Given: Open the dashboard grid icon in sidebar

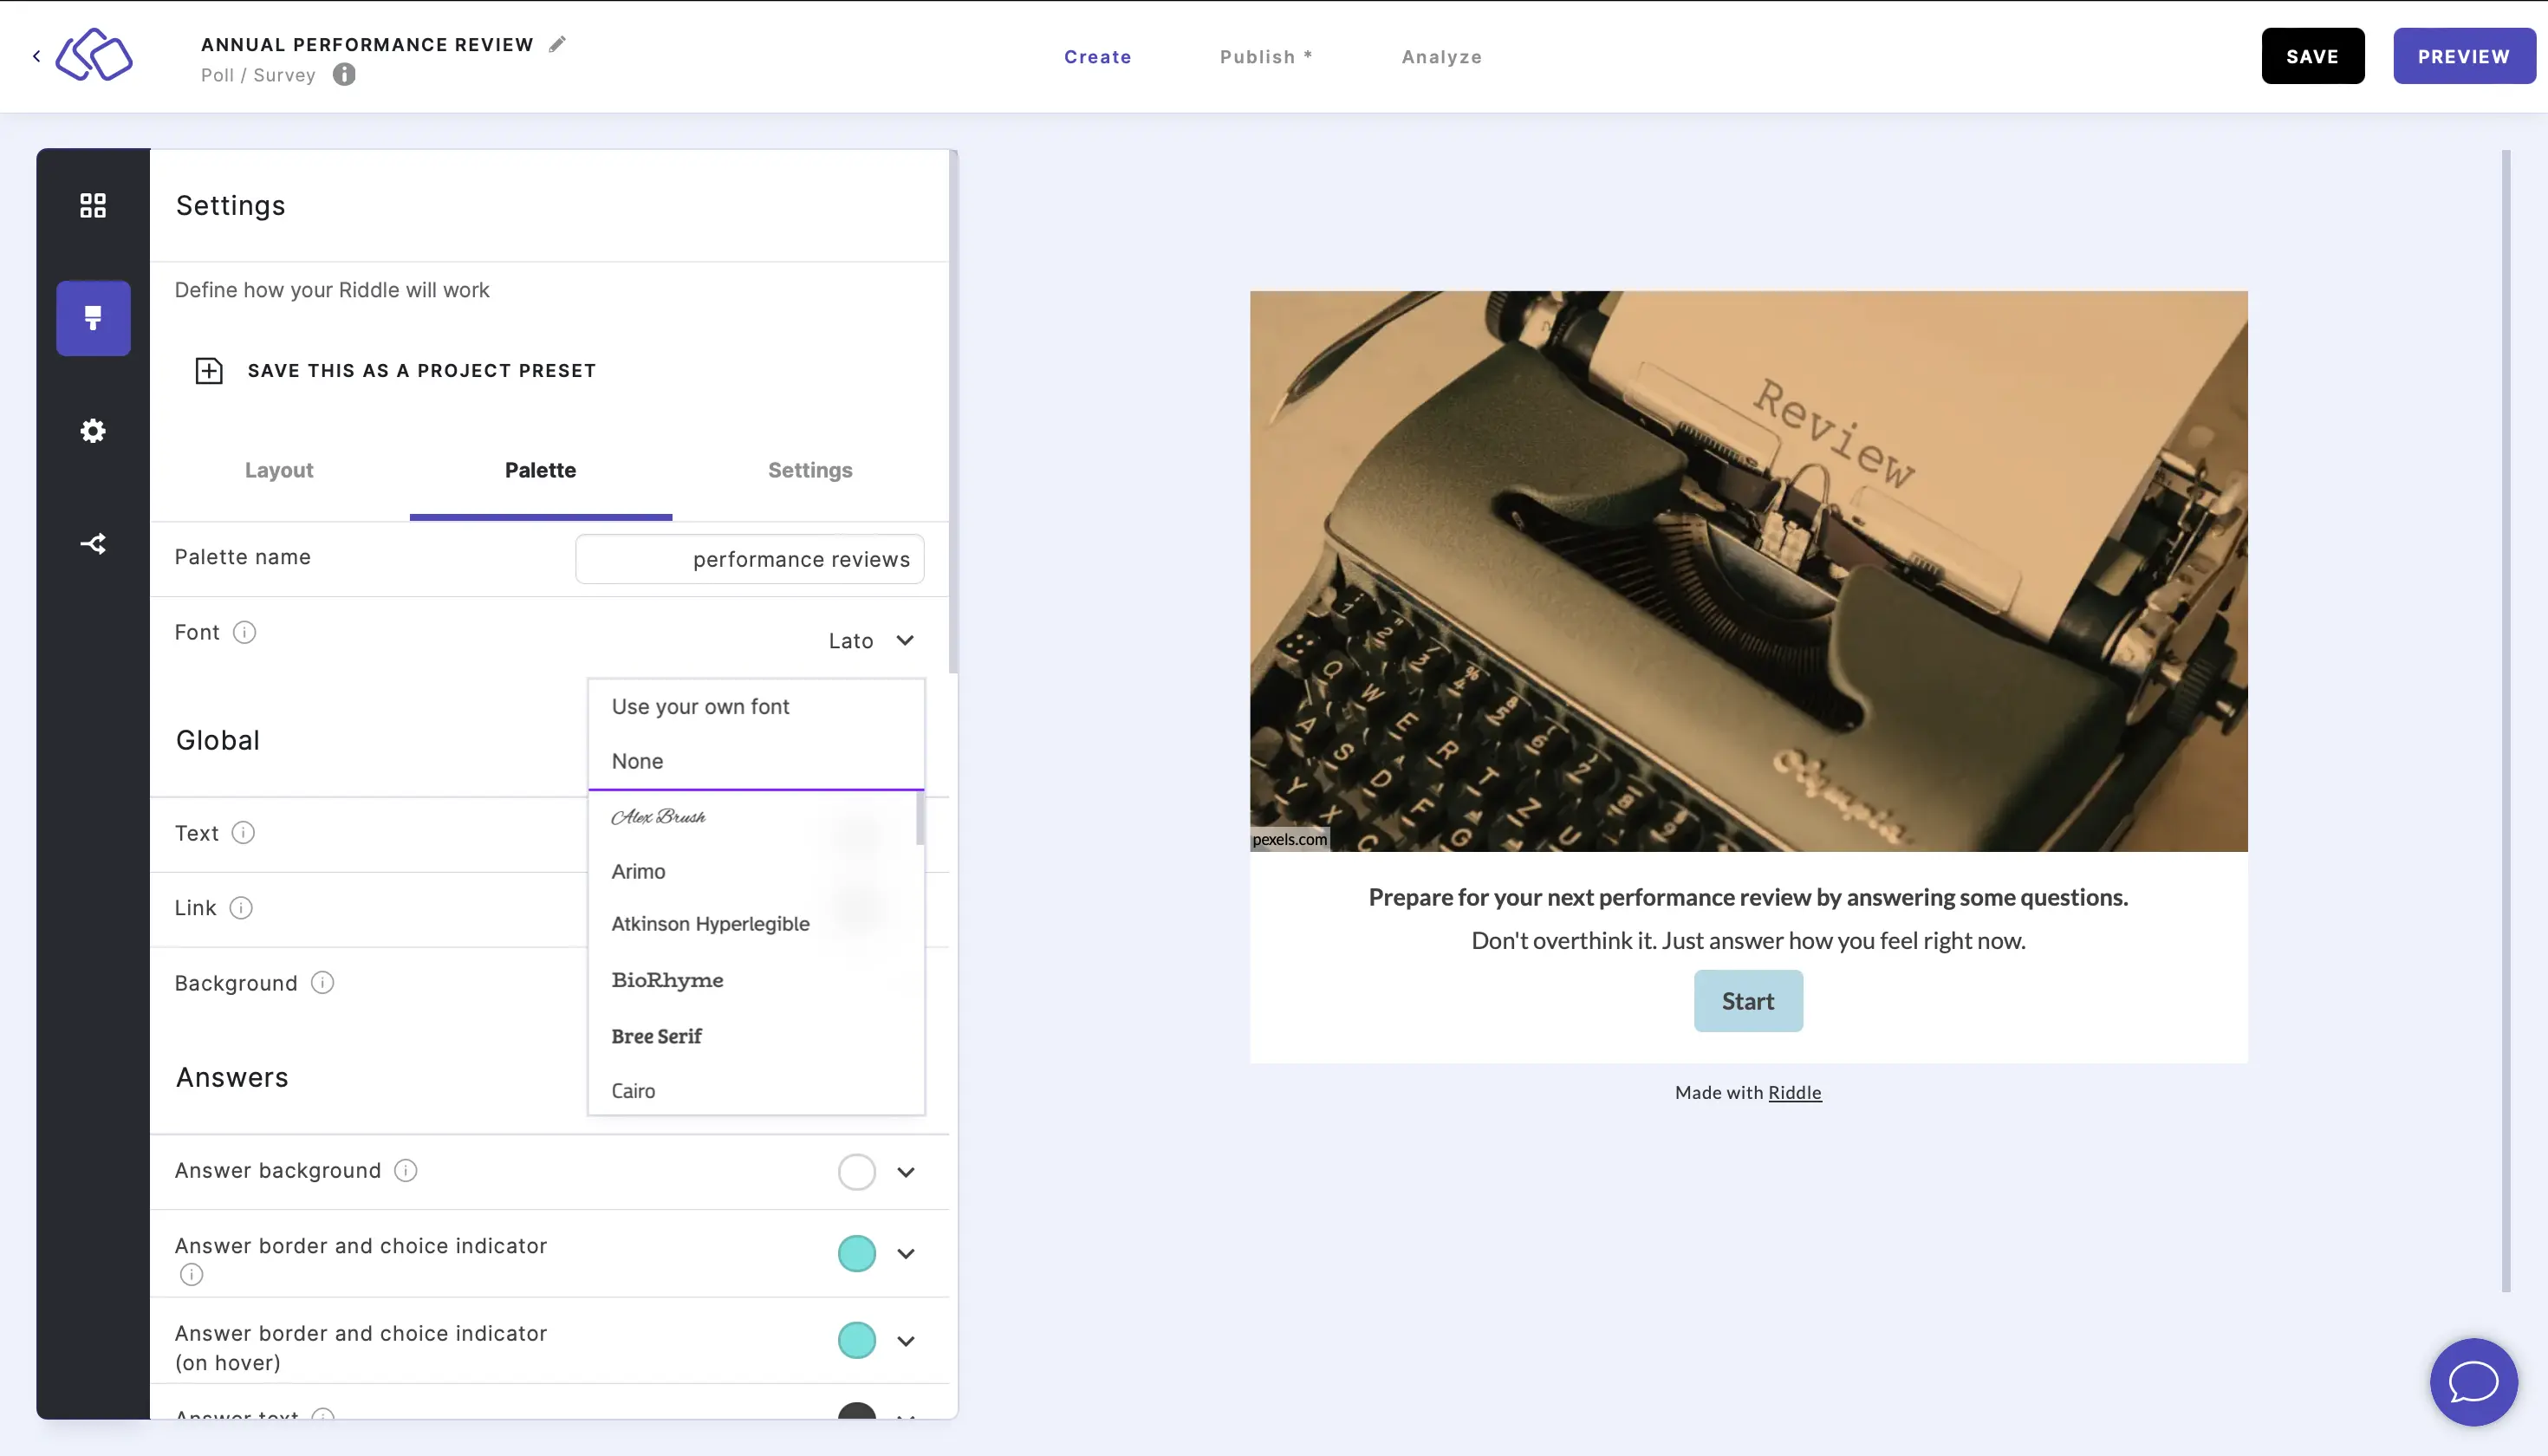Looking at the screenshot, I should [93, 205].
